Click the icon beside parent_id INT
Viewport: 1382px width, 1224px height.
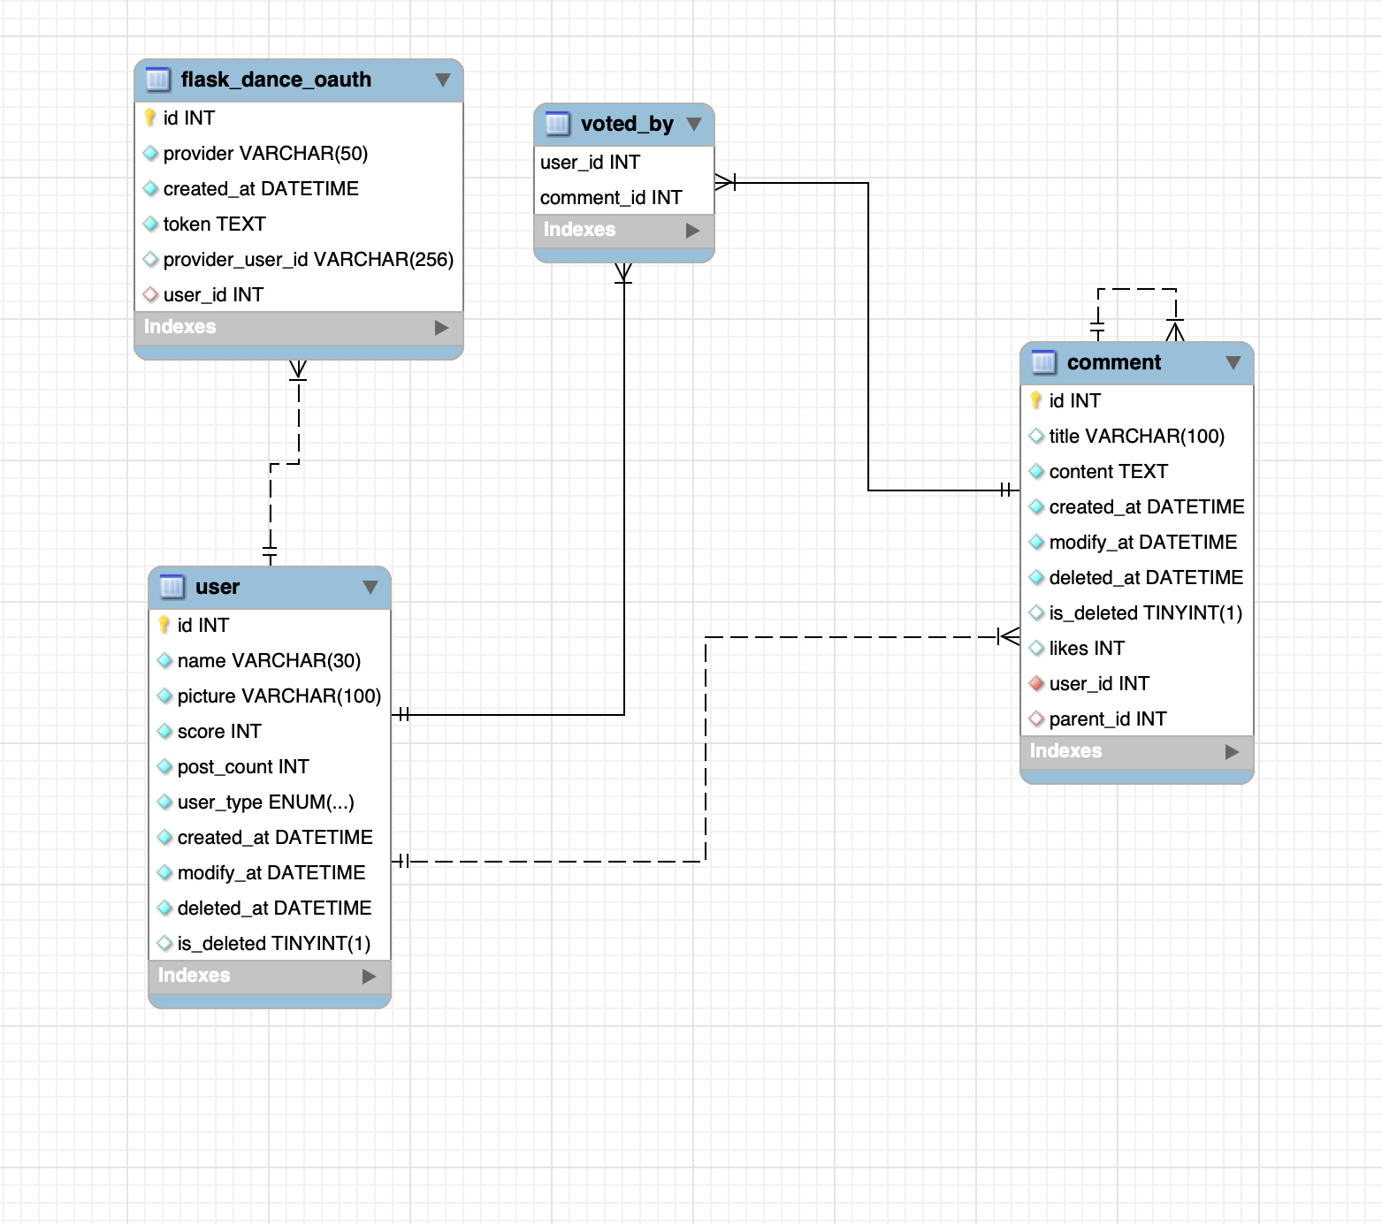pos(1037,718)
